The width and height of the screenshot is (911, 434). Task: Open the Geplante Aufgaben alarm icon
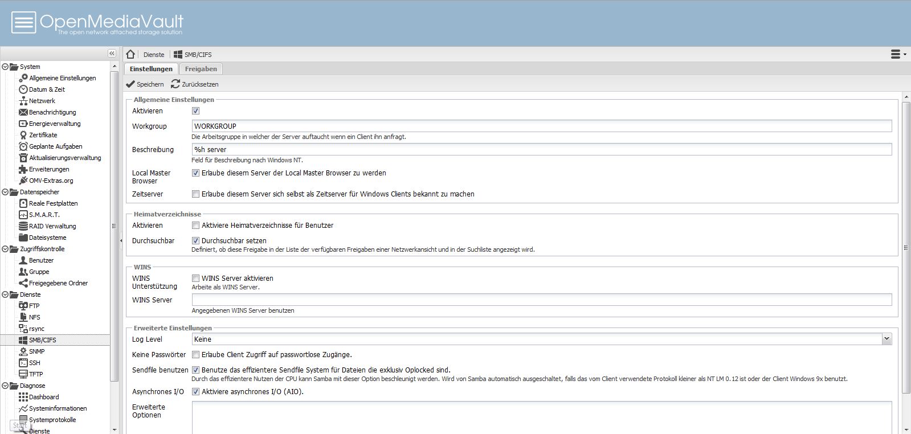click(x=23, y=146)
